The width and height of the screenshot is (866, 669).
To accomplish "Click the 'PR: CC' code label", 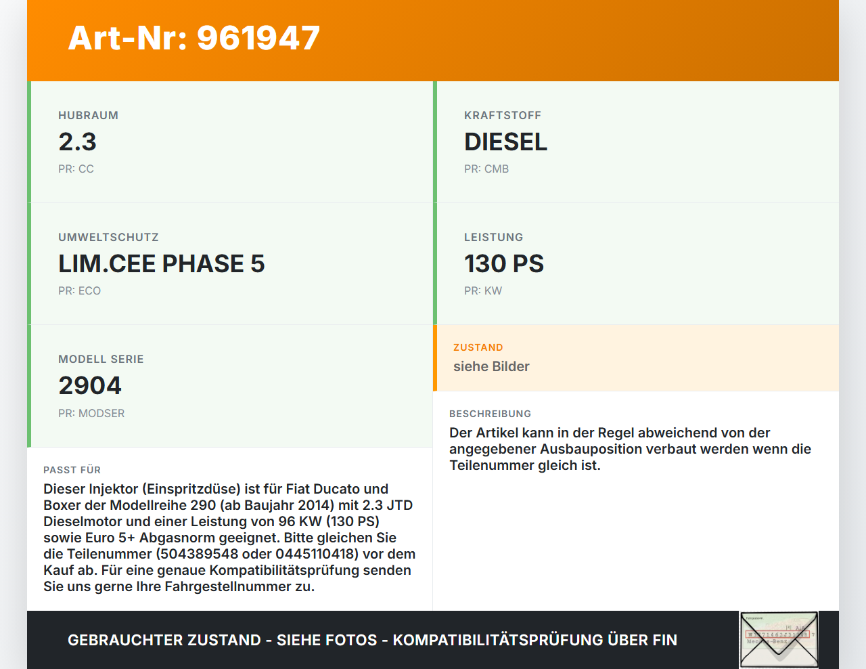I will [76, 169].
